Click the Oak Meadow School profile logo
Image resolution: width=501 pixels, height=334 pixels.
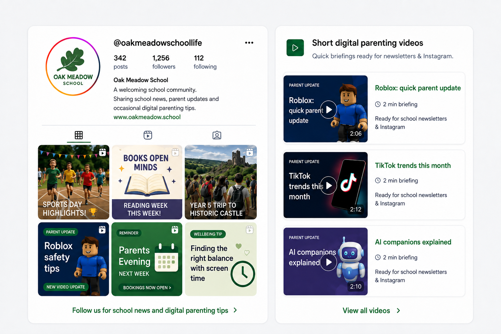click(x=73, y=67)
